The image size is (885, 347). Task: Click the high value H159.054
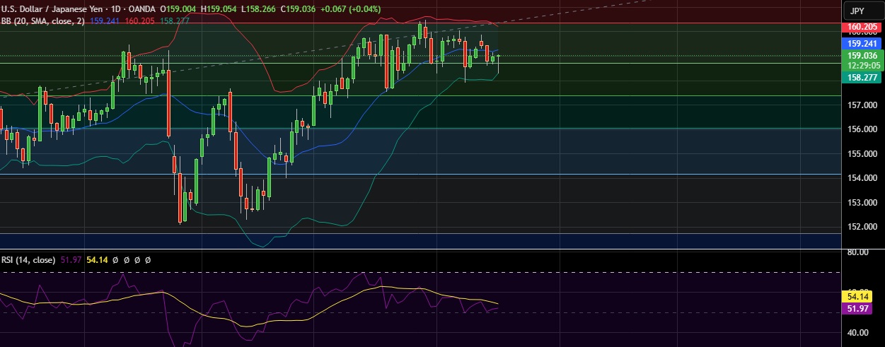pos(220,8)
